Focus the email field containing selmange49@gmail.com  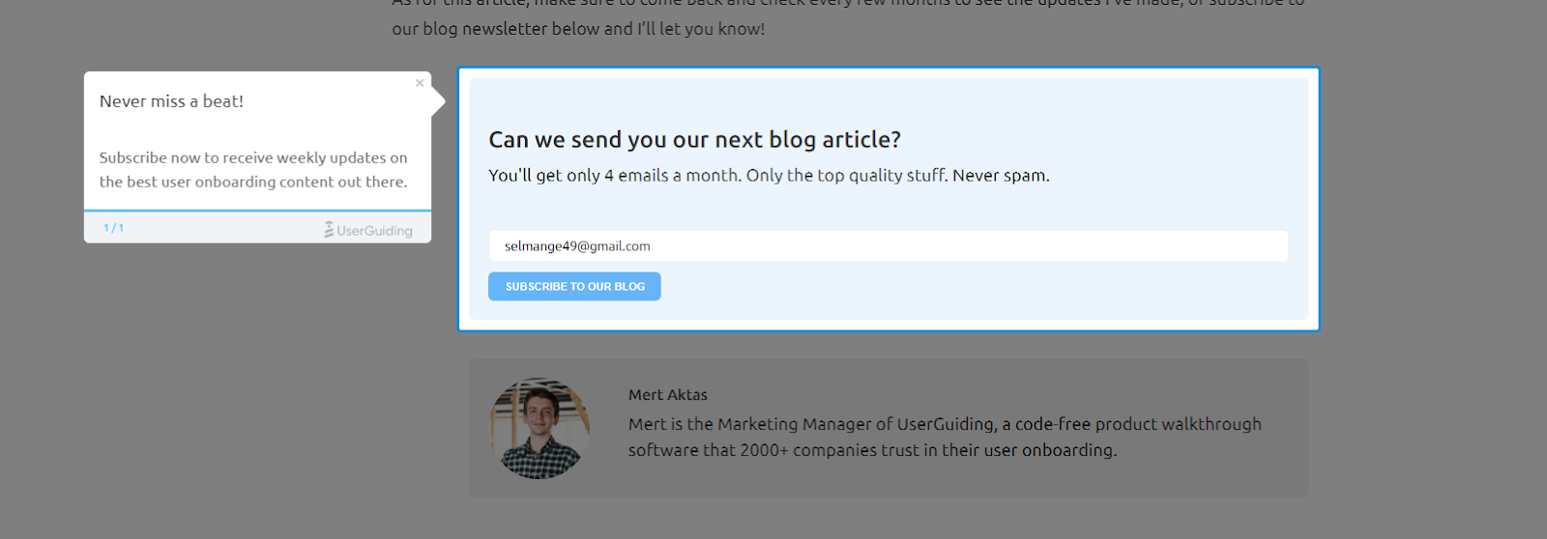click(x=888, y=245)
